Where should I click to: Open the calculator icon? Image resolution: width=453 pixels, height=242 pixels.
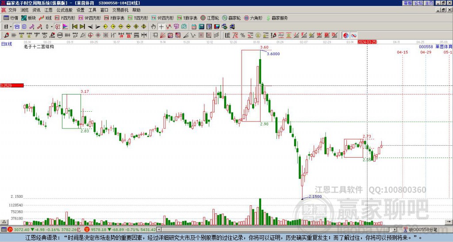[x=201, y=27]
